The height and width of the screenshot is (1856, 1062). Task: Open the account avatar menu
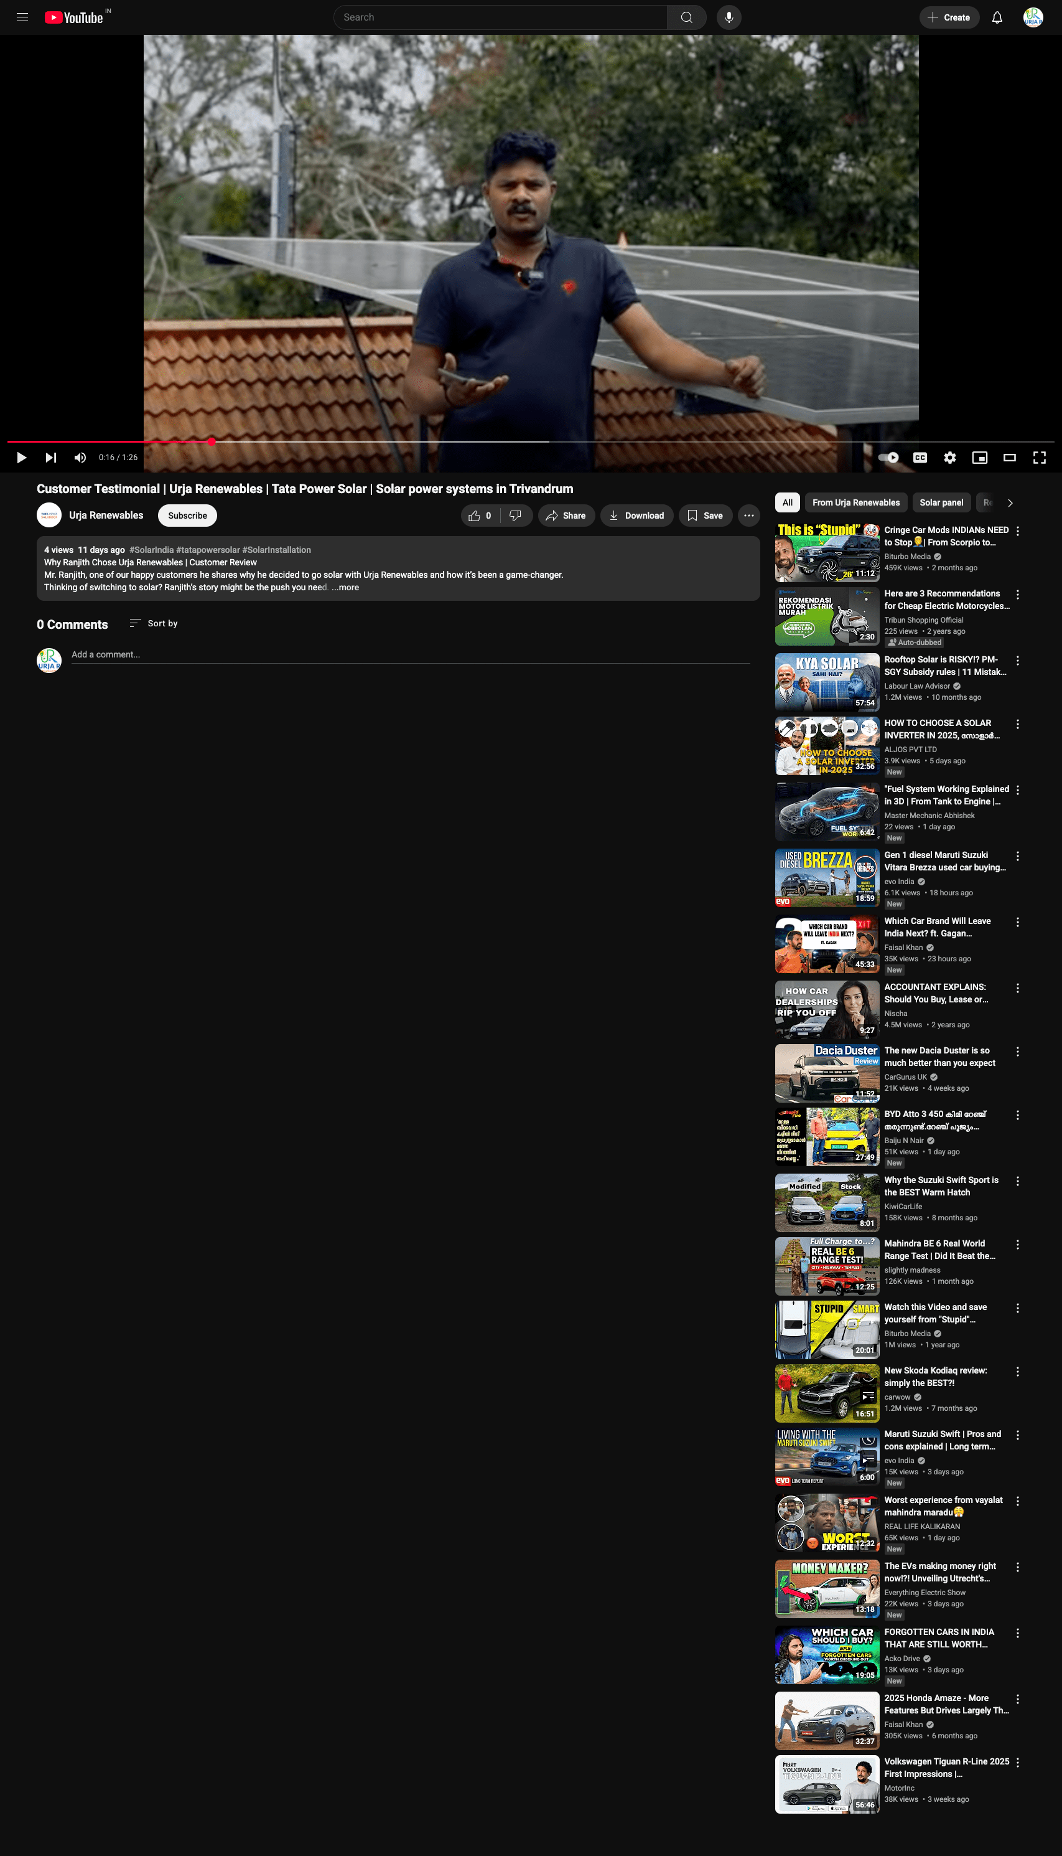click(1032, 17)
